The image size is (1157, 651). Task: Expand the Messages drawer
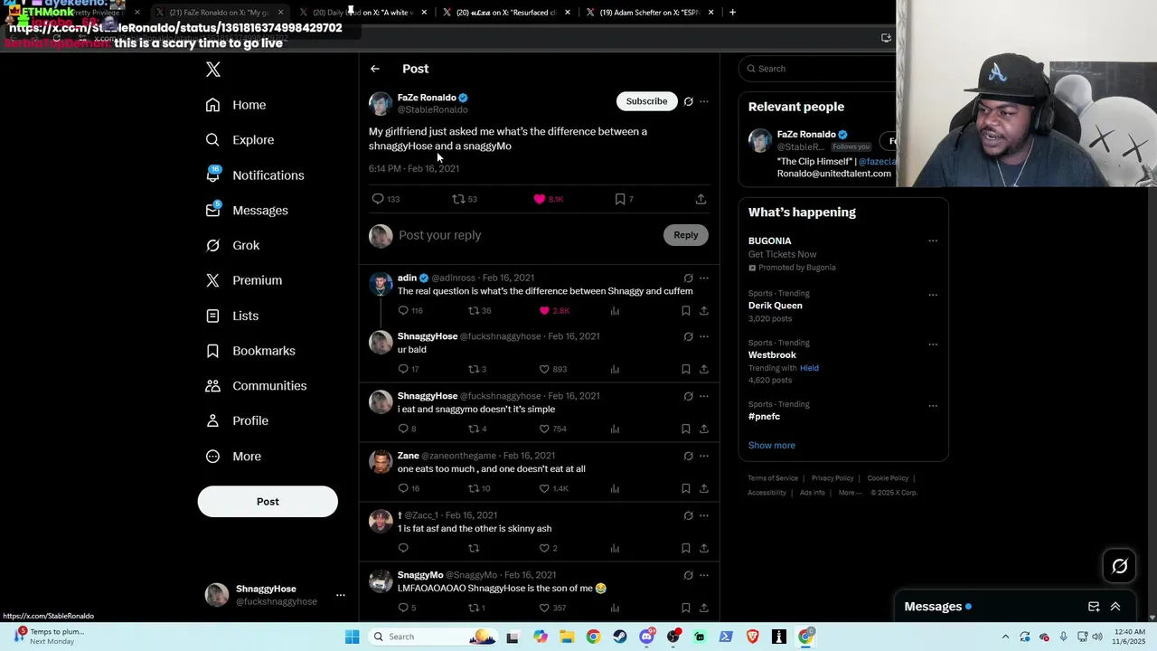pyautogui.click(x=1115, y=607)
